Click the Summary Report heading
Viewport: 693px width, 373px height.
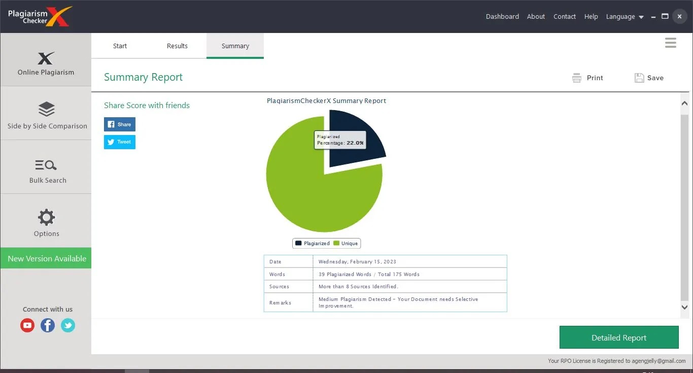143,77
